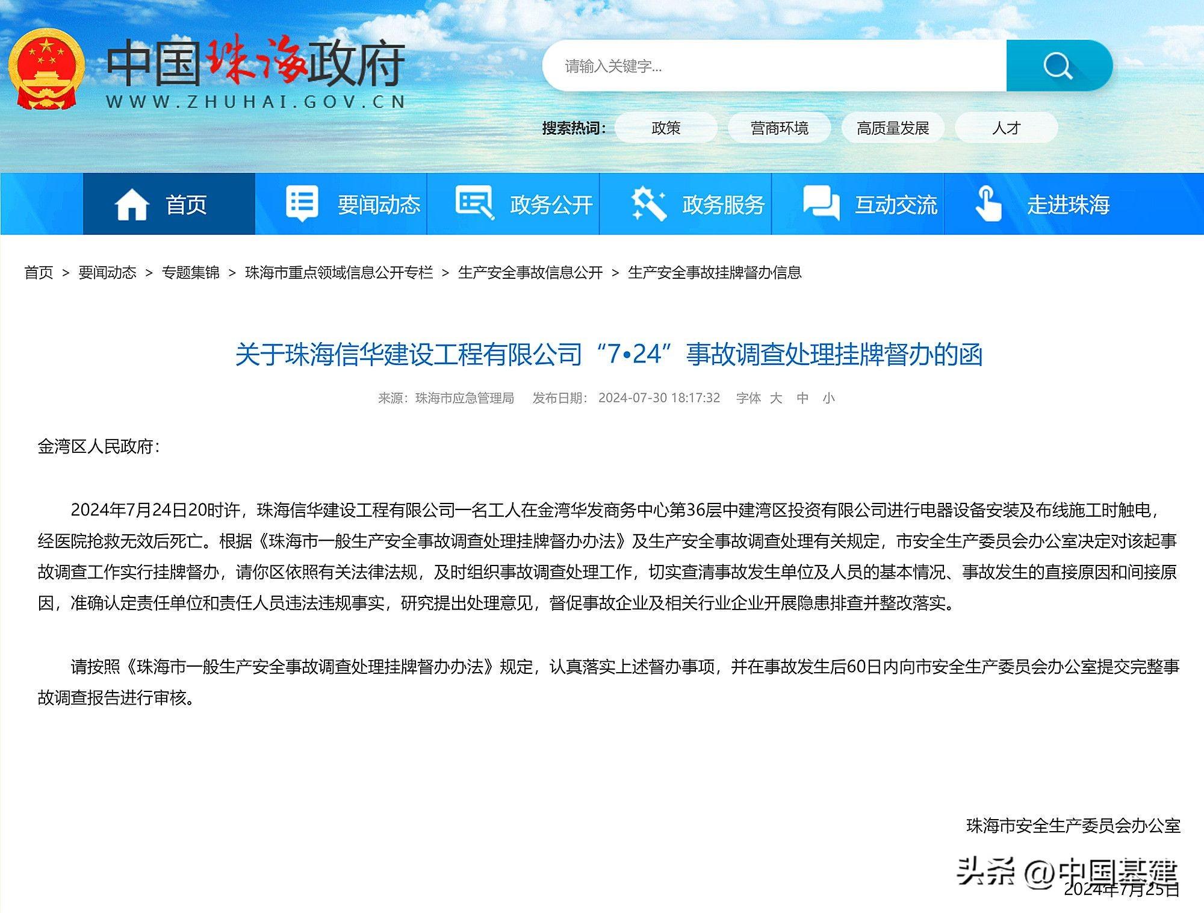Click the monitor icon beside 政务公开
This screenshot has height=913, width=1204.
point(475,203)
